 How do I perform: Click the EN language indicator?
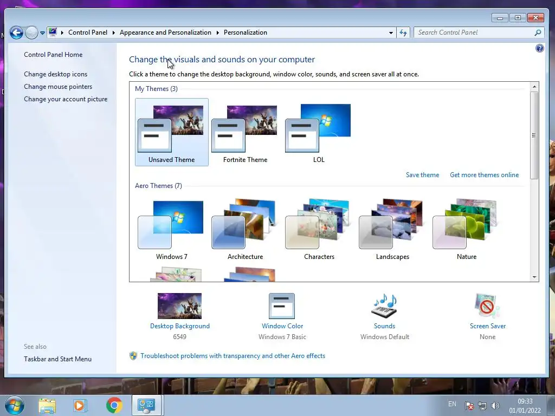click(x=452, y=404)
